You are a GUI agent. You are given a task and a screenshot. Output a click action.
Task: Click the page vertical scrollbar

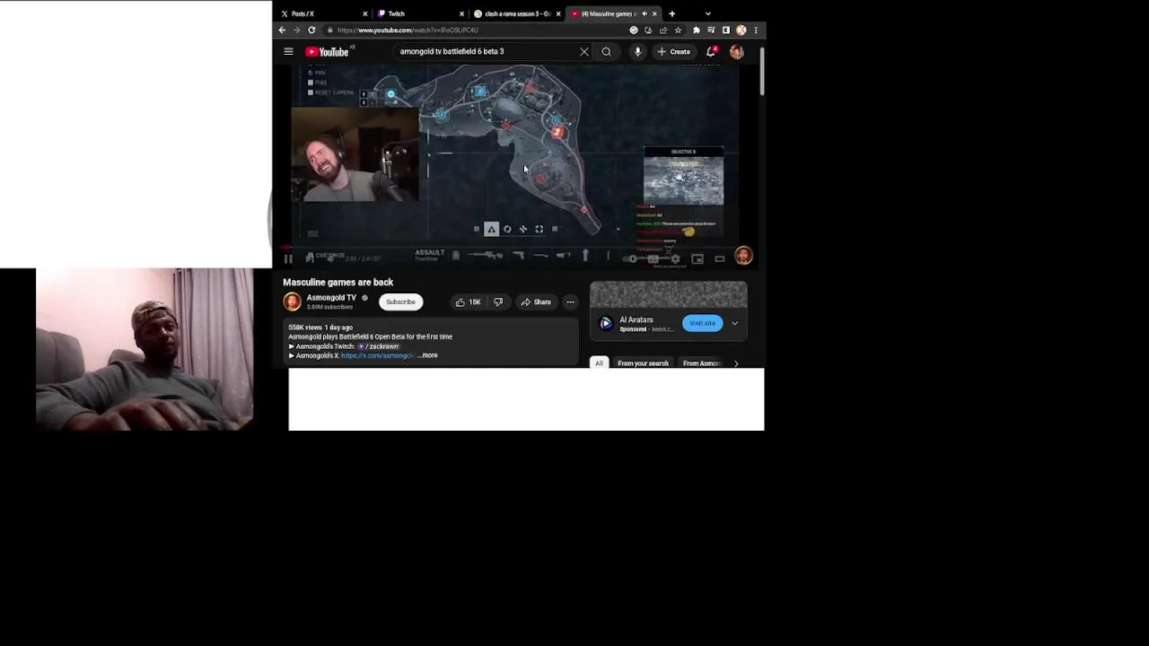762,72
